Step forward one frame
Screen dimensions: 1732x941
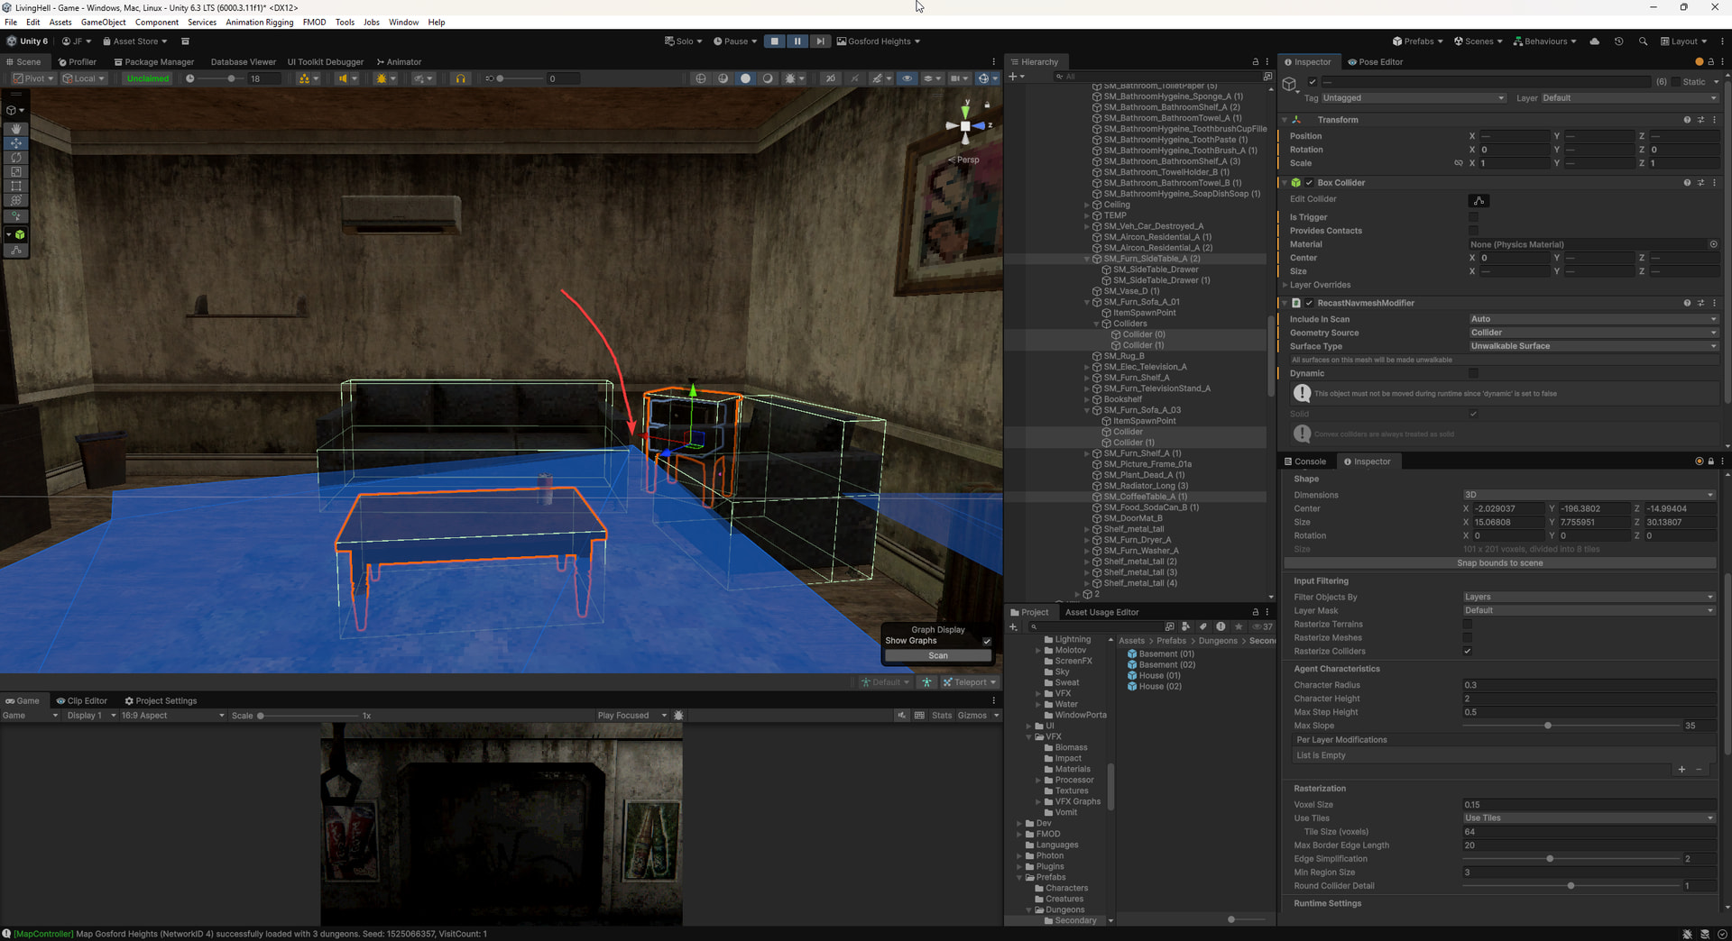click(820, 41)
